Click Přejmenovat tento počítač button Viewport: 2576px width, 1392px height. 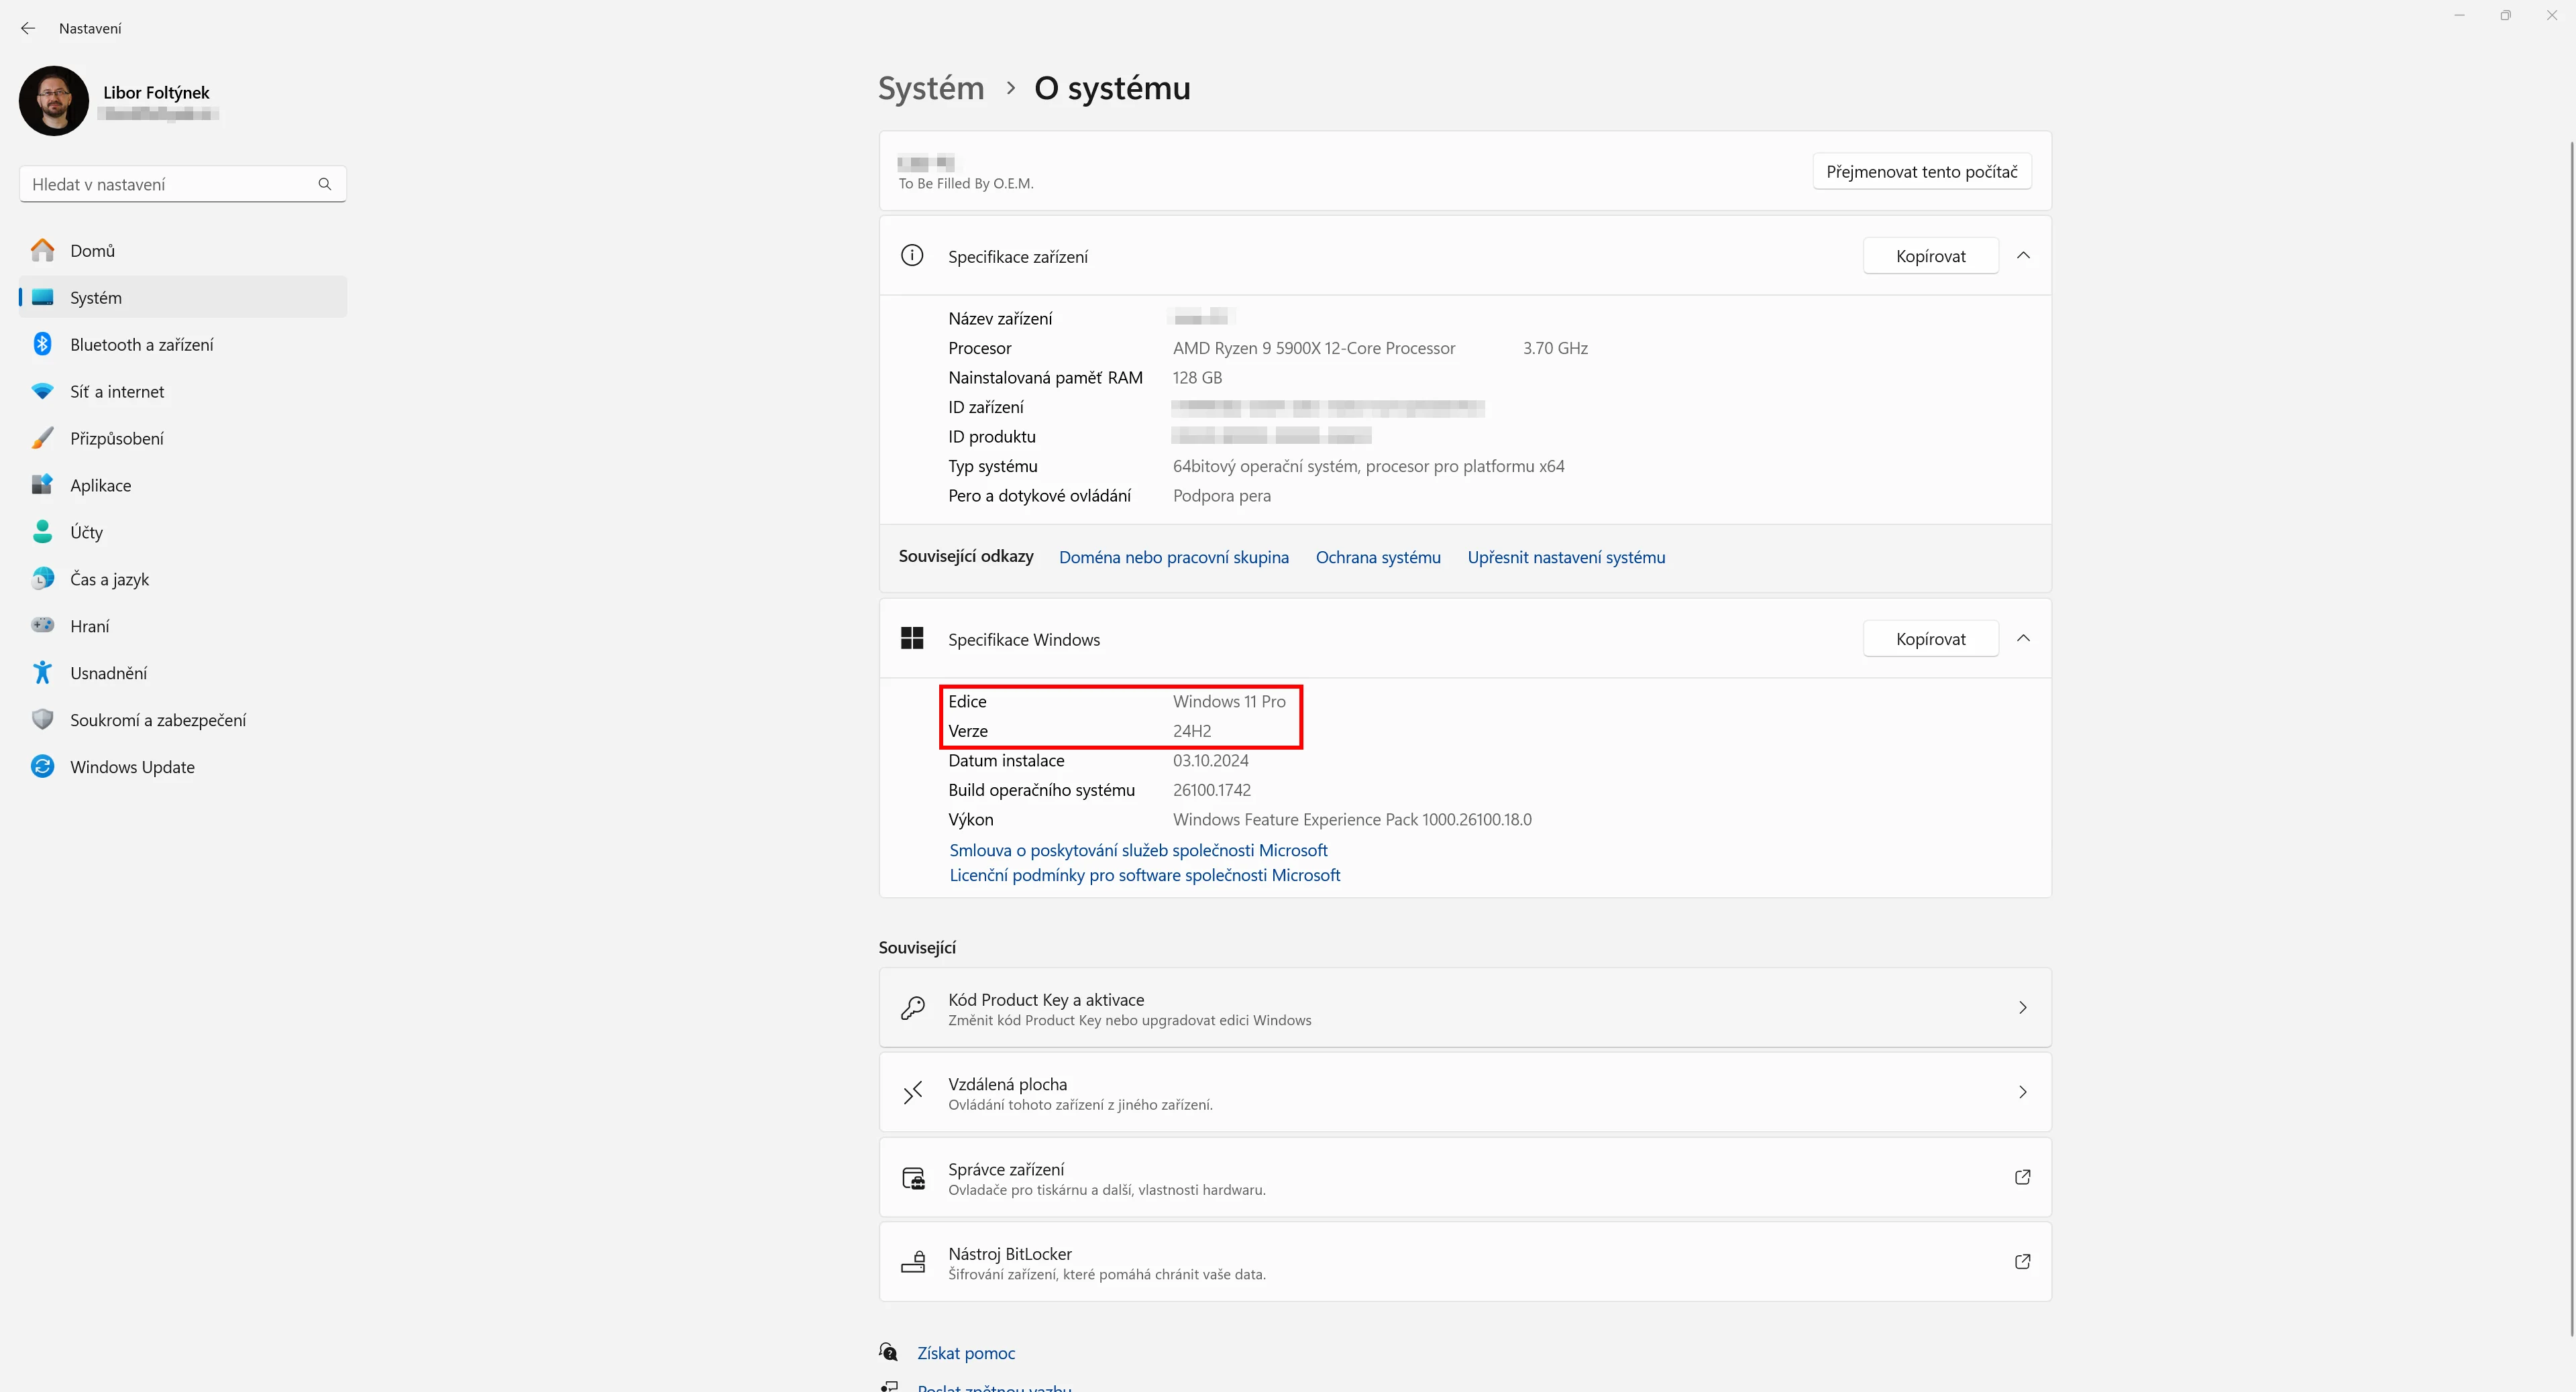(1921, 172)
